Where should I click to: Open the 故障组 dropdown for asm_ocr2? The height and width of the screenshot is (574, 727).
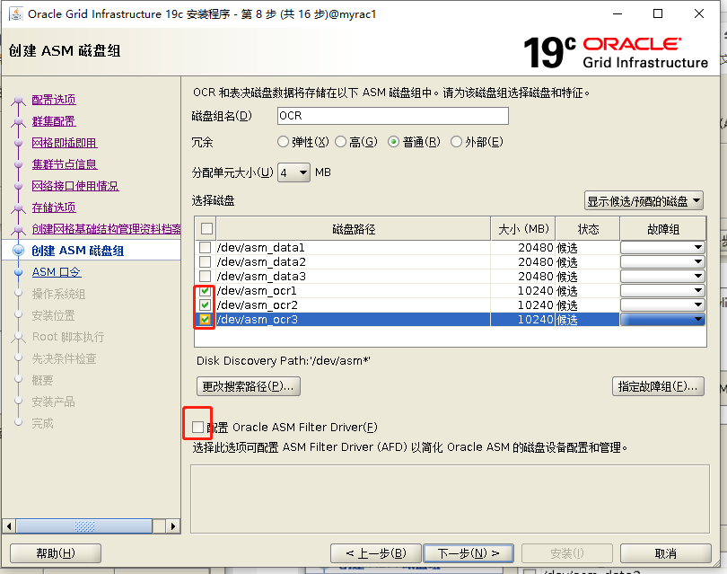662,305
